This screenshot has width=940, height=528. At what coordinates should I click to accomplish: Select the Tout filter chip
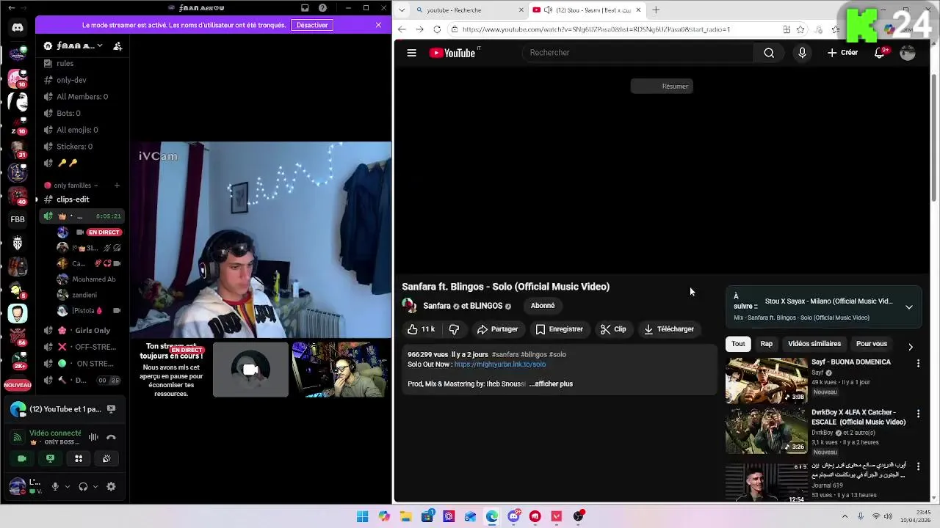tap(738, 344)
